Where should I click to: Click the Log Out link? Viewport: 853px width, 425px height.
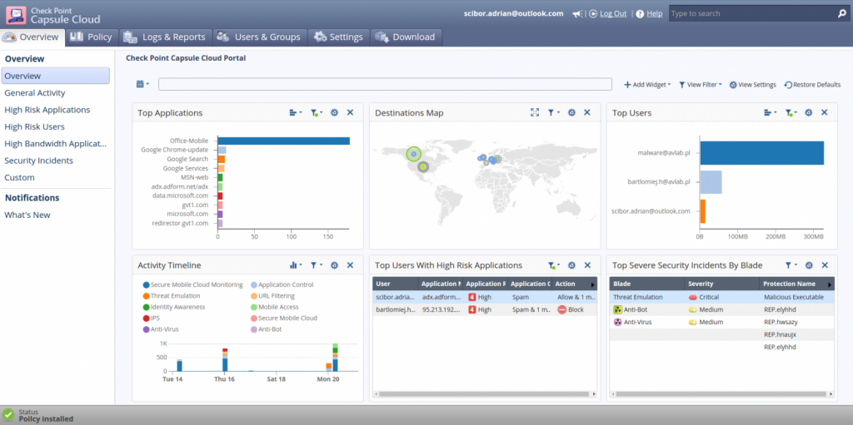click(612, 14)
